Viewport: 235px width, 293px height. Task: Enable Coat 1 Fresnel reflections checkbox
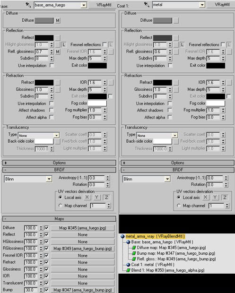point(223,45)
